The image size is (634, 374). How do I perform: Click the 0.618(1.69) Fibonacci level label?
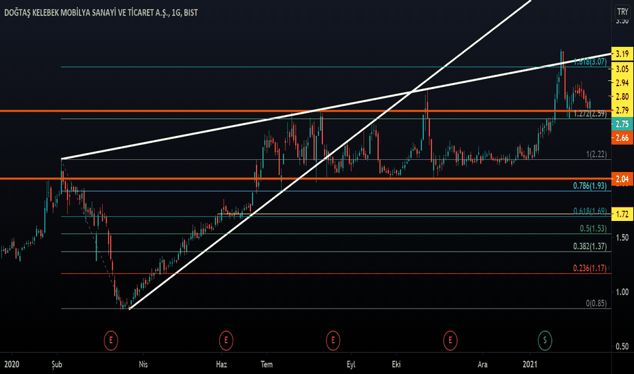pos(590,211)
